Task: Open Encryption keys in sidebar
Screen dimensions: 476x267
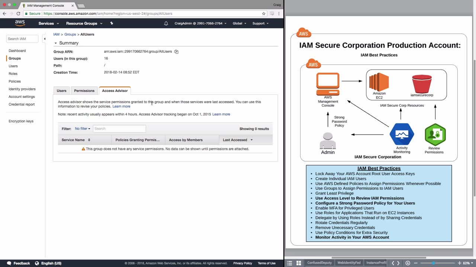Action: point(21,121)
